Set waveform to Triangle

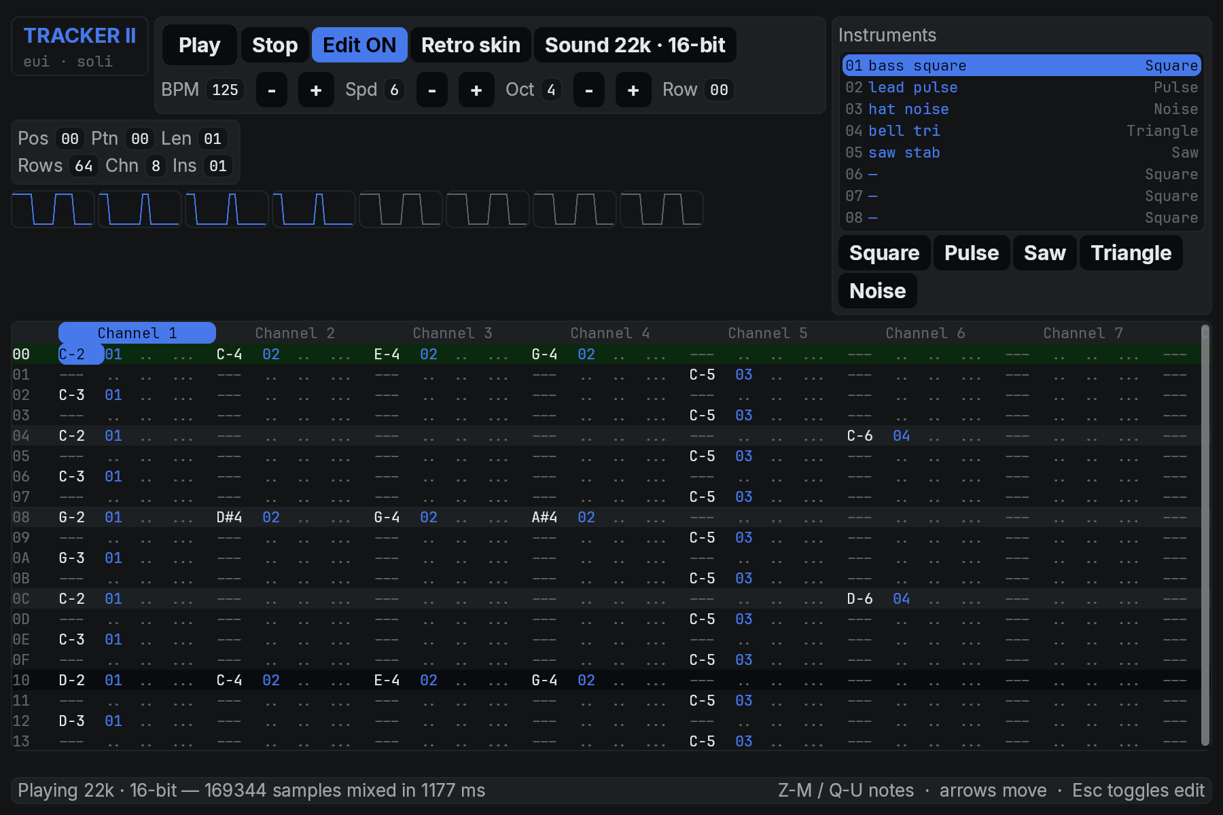[1131, 253]
